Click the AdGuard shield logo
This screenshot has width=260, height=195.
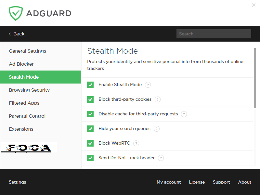(16, 13)
